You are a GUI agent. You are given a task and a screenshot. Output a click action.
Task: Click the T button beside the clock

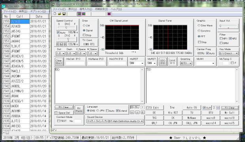click(x=143, y=108)
